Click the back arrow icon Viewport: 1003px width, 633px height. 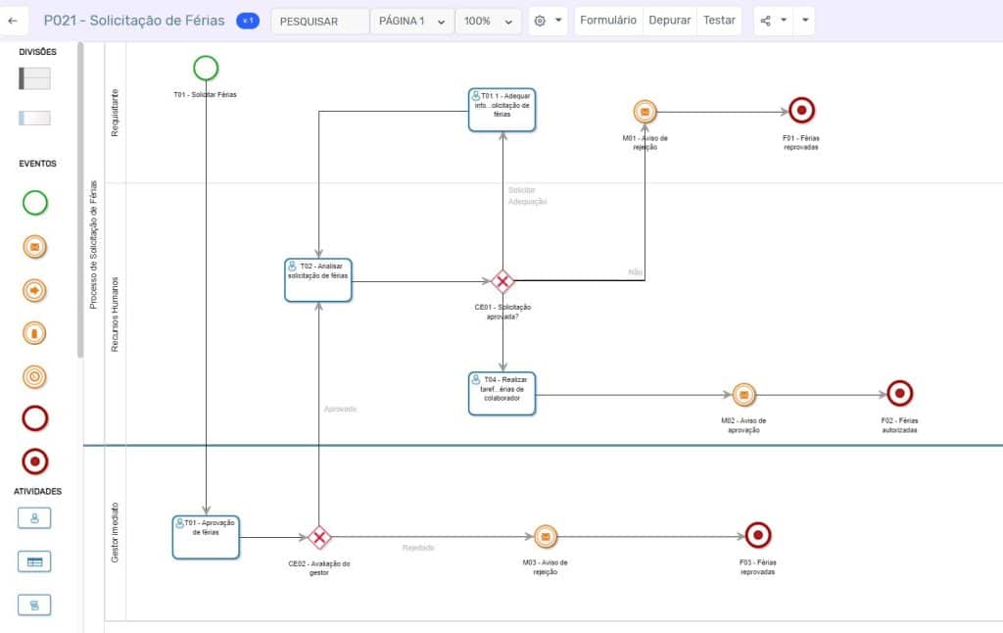click(x=13, y=21)
